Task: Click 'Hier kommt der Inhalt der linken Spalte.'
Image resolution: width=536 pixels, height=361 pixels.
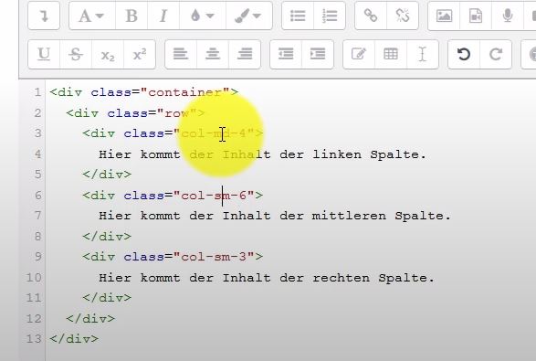Action: pyautogui.click(x=263, y=154)
